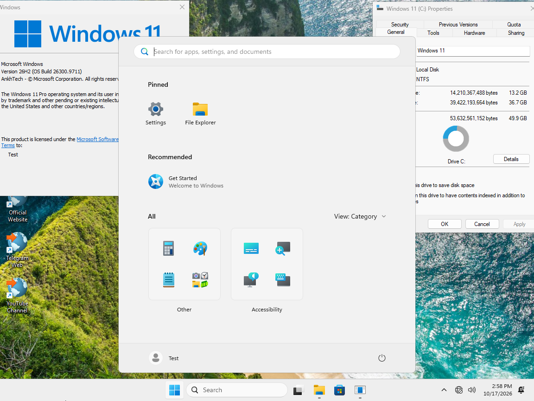Screen dimensions: 534x401
Task: Open the pinned Settings app
Action: click(x=156, y=114)
